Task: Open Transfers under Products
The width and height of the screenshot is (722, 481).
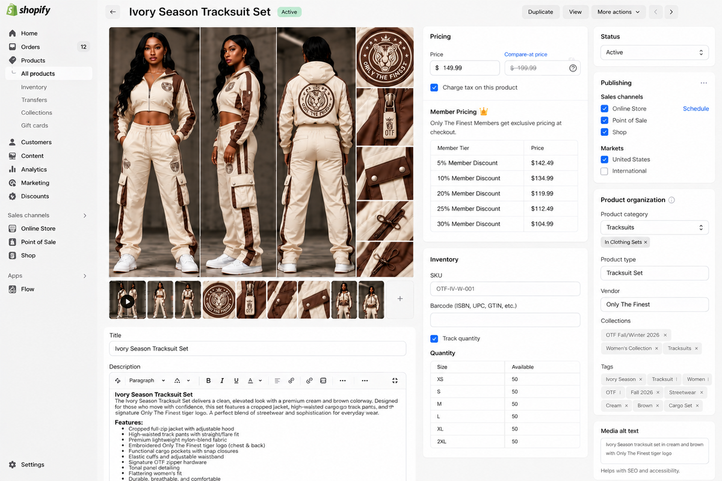Action: (34, 100)
